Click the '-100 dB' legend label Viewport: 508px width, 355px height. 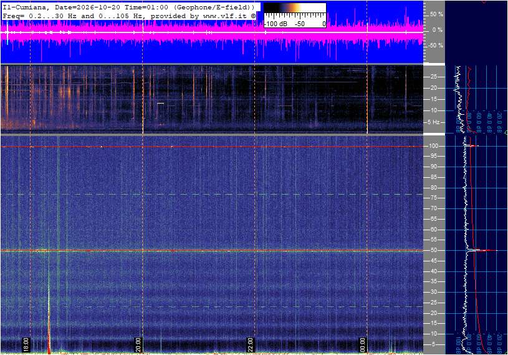[276, 24]
